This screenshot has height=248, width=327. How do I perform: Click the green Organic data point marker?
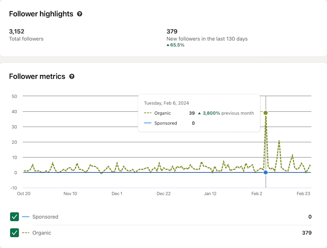point(265,113)
